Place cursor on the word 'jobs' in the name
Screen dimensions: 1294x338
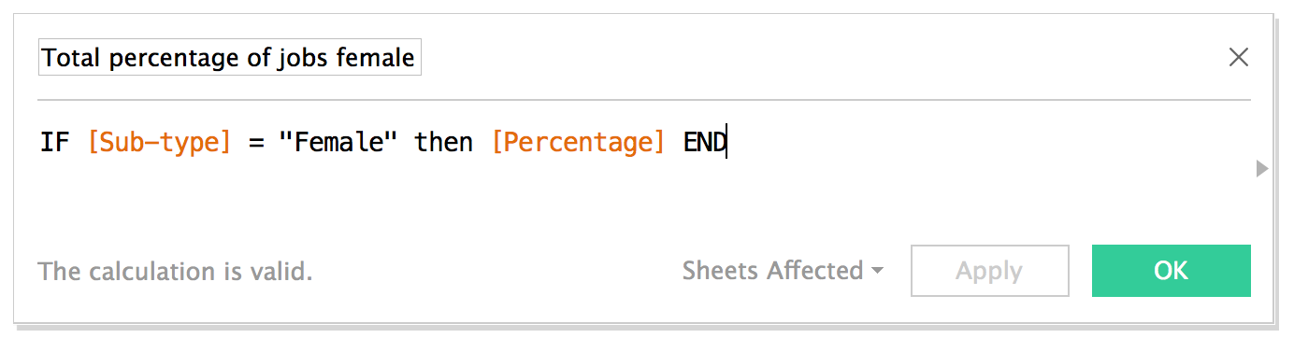pos(301,59)
